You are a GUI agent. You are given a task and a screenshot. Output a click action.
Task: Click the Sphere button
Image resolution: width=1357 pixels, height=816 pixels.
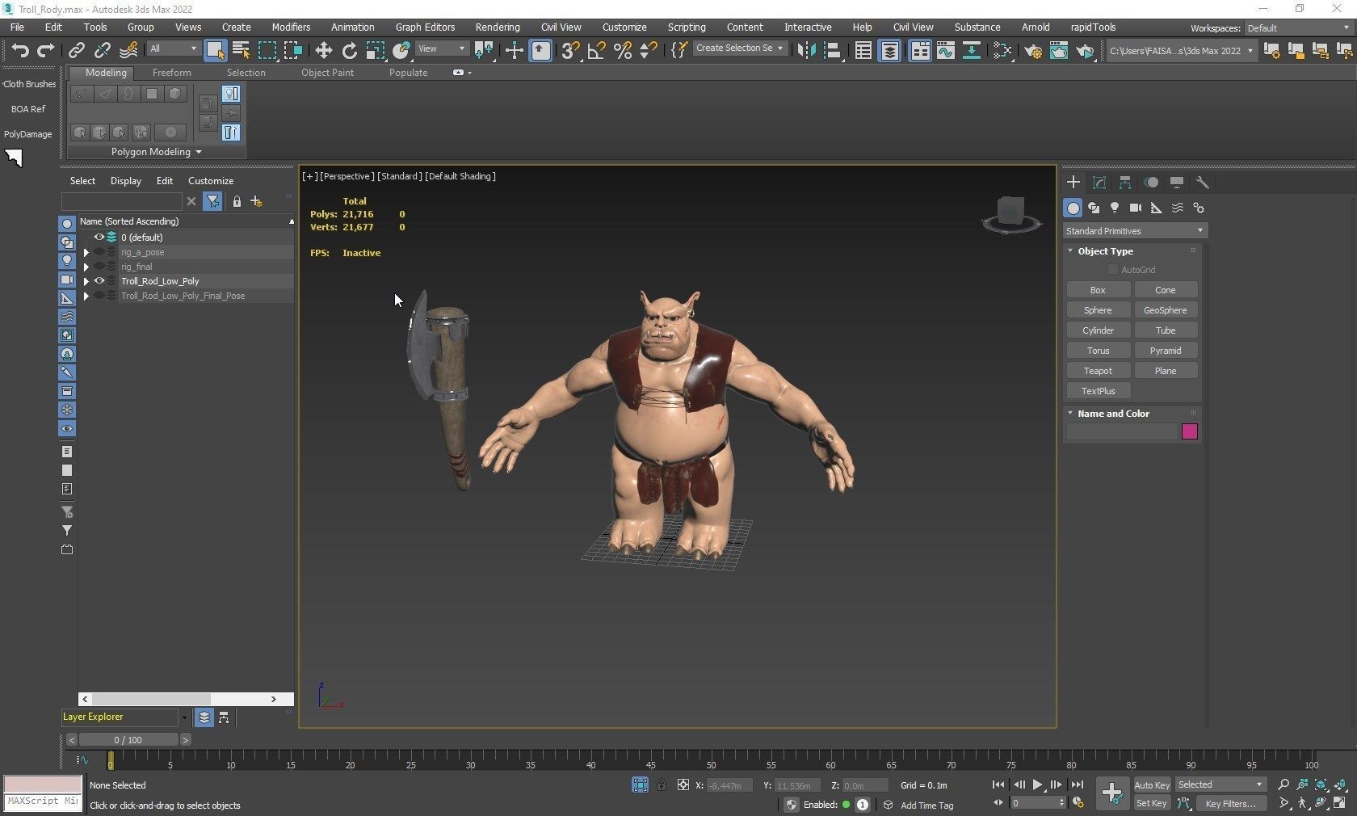pos(1098,310)
